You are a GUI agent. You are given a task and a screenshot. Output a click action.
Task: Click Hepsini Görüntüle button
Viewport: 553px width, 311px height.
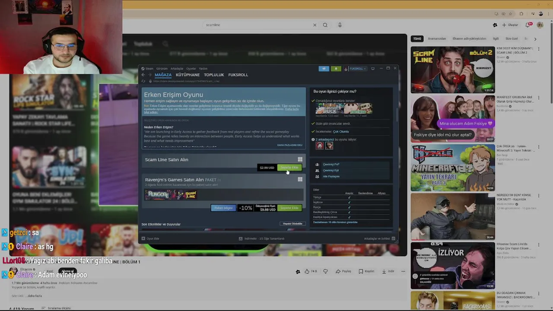tap(293, 224)
